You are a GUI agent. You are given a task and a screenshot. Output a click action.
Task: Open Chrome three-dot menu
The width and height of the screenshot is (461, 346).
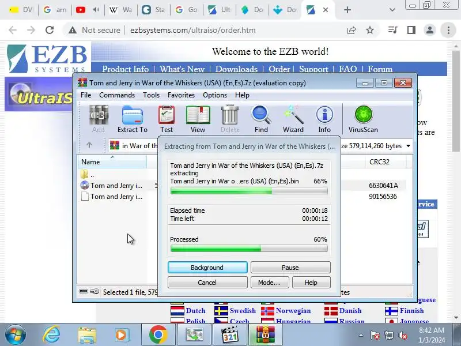click(448, 30)
